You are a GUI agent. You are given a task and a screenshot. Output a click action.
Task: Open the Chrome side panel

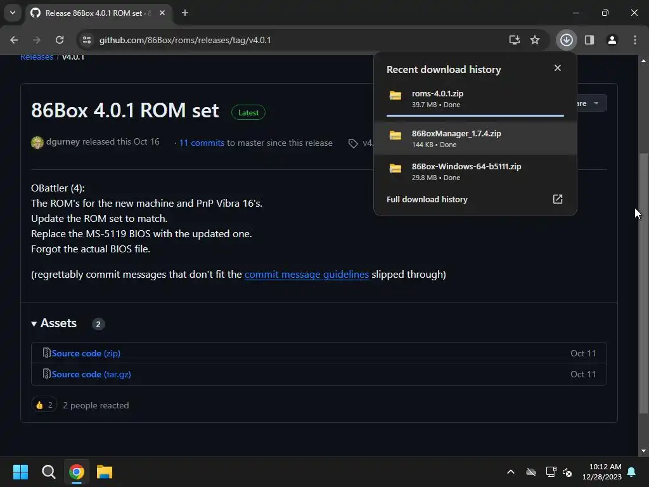click(589, 40)
